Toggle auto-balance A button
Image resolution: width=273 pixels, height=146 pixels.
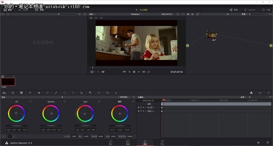[x=4, y=136]
